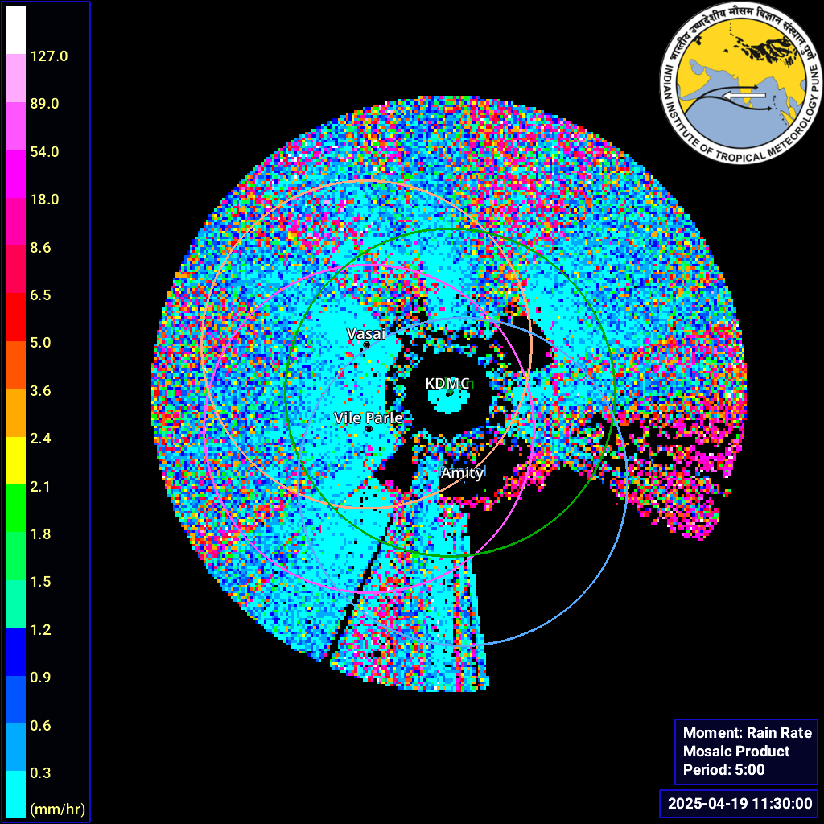Pick the white swatch above 127.0
Image resolution: width=824 pixels, height=824 pixels.
tap(15, 30)
